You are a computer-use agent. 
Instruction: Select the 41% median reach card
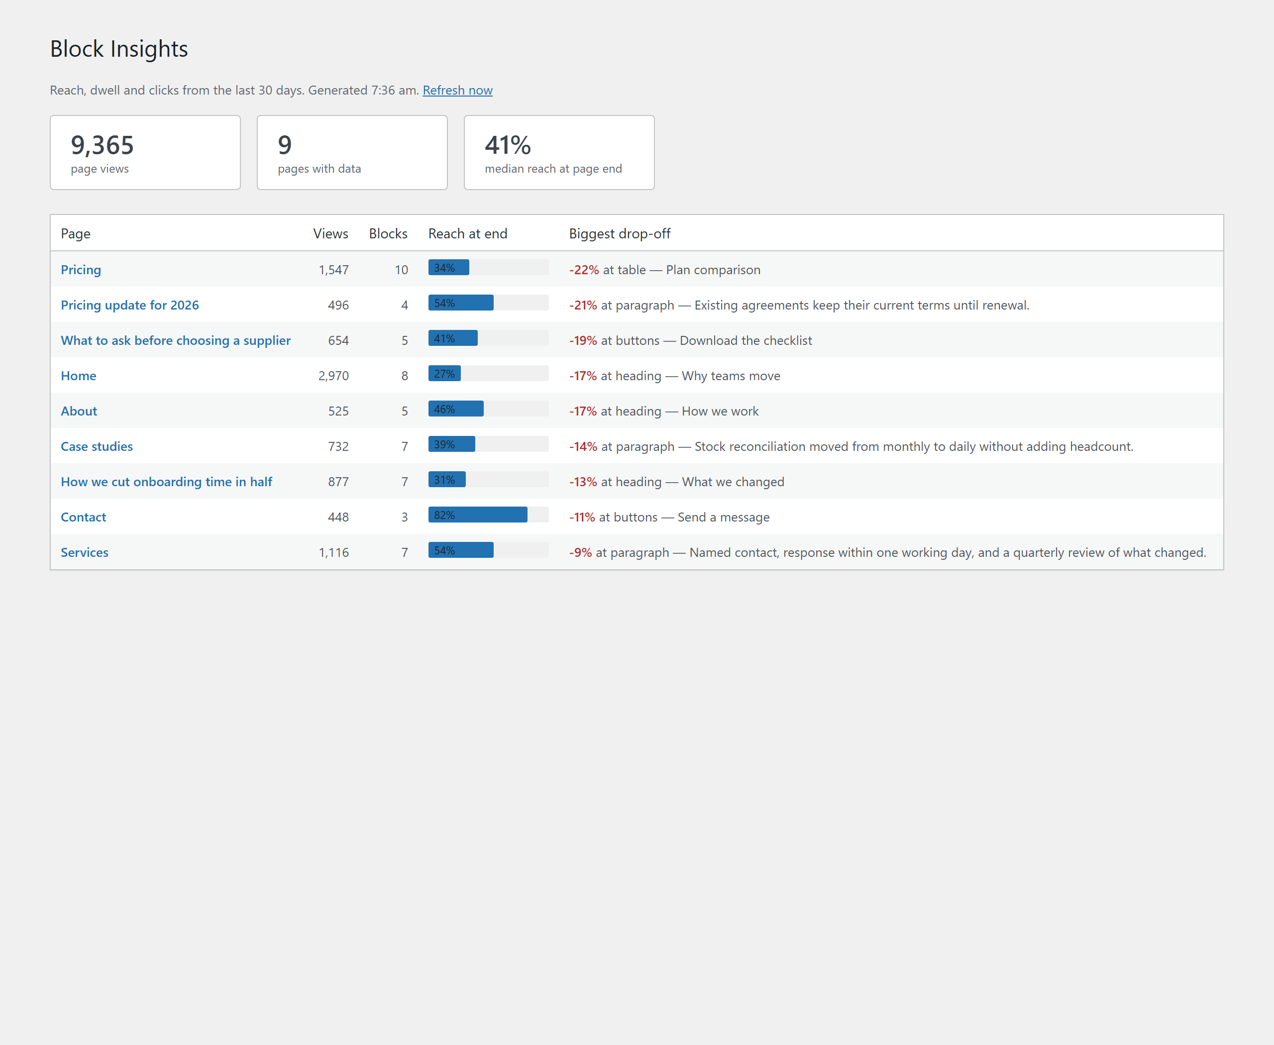pyautogui.click(x=559, y=152)
